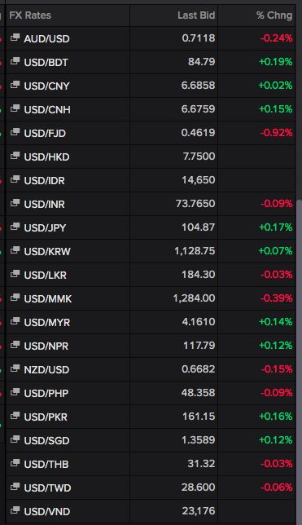302x525 pixels.
Task: Click the USD/PKR last bid value 161.15
Action: click(x=199, y=417)
